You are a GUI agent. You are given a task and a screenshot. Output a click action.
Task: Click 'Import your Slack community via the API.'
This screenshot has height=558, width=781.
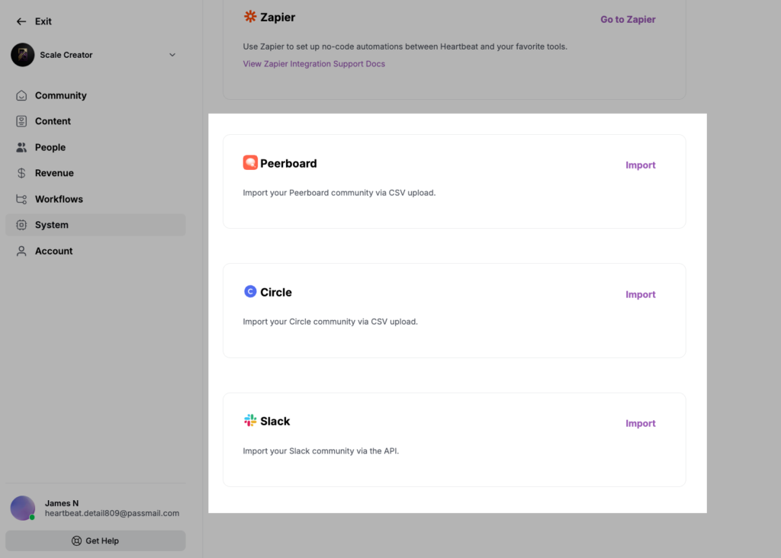click(x=321, y=451)
